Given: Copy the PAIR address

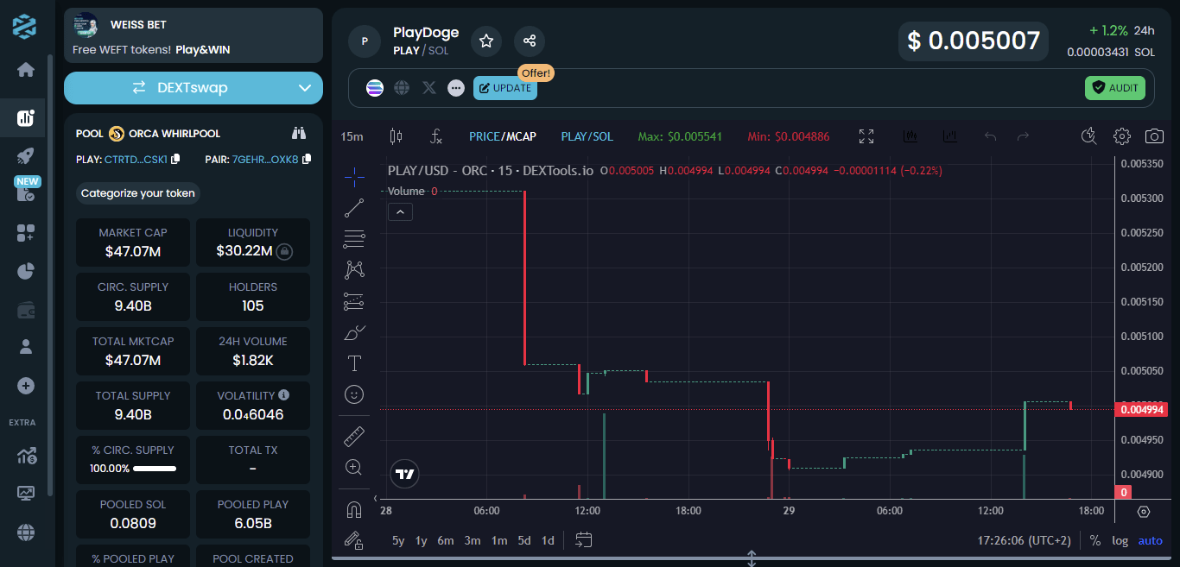Looking at the screenshot, I should coord(306,159).
